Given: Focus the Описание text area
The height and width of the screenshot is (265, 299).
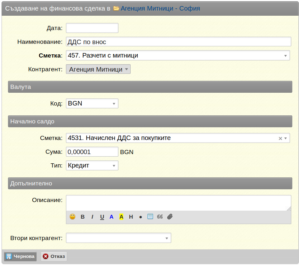Looking at the screenshot, I should (x=179, y=203).
